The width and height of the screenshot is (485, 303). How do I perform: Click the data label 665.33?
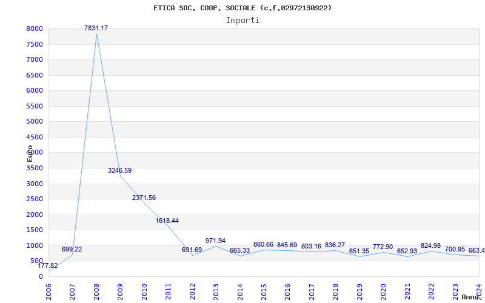click(x=239, y=250)
